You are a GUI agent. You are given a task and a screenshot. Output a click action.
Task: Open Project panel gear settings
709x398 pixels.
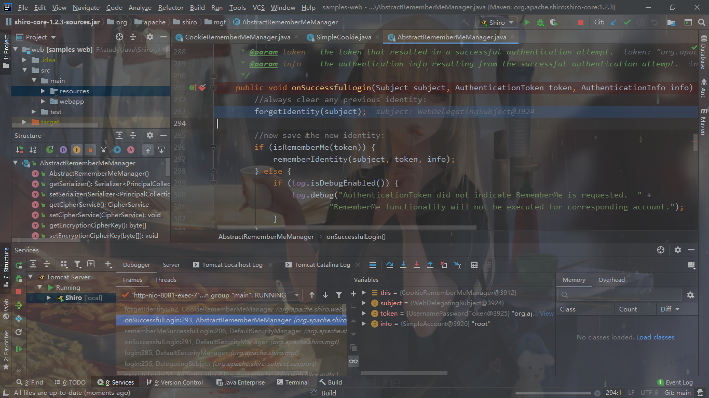150,37
